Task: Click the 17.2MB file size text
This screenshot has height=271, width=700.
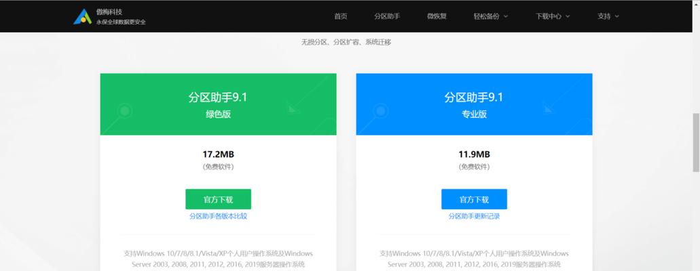Action: tap(219, 154)
